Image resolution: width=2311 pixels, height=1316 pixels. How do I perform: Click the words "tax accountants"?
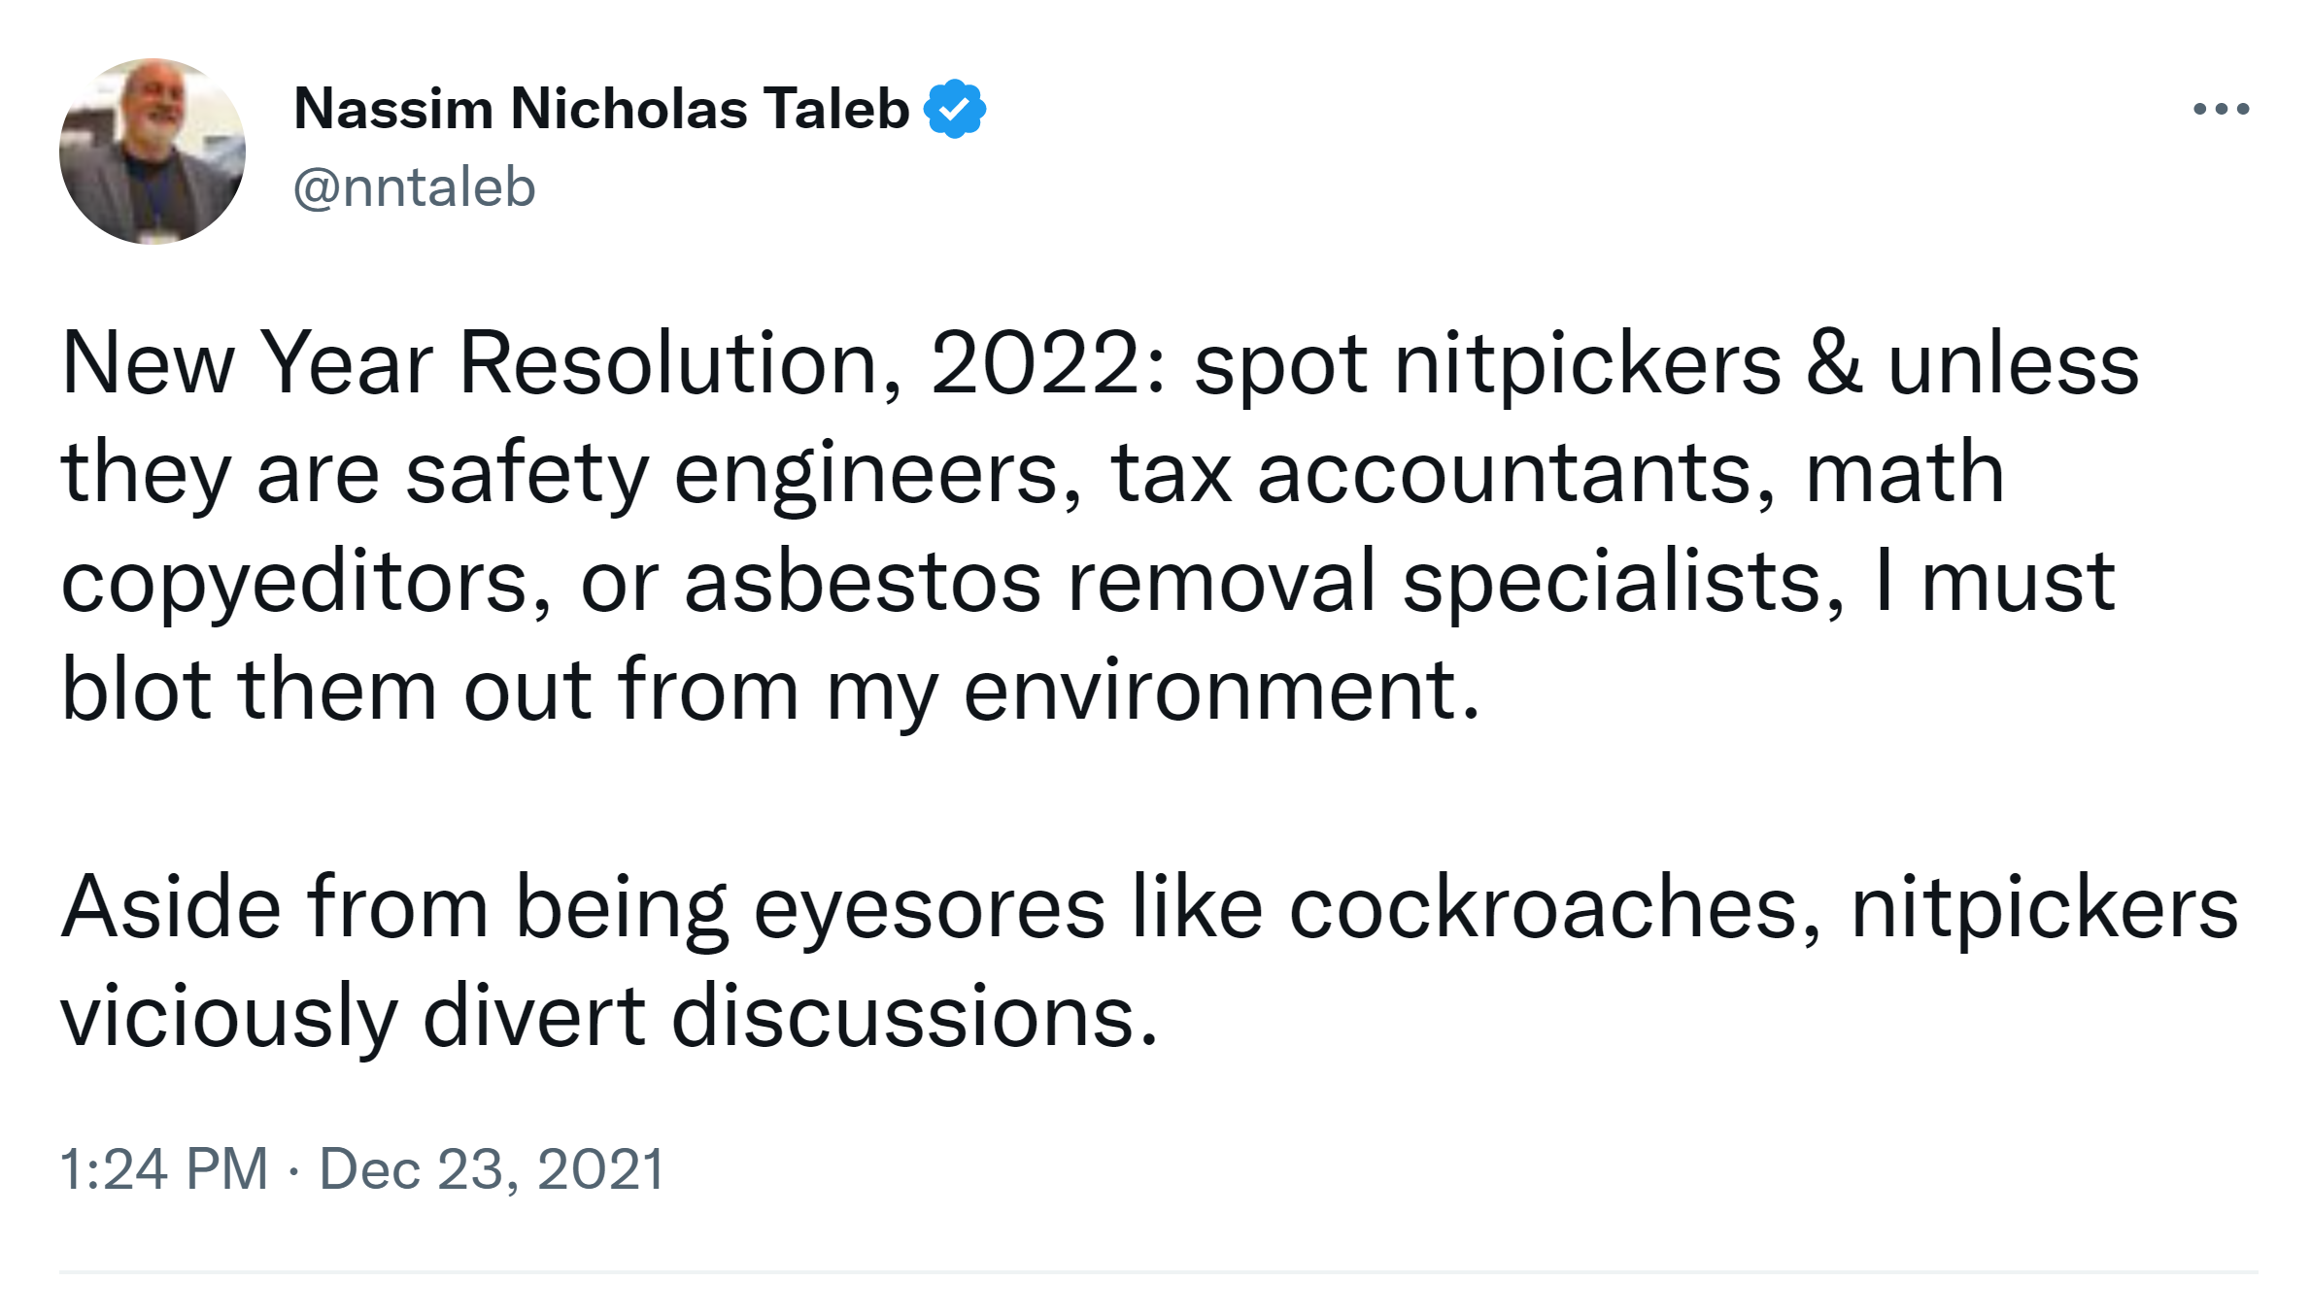click(1442, 474)
